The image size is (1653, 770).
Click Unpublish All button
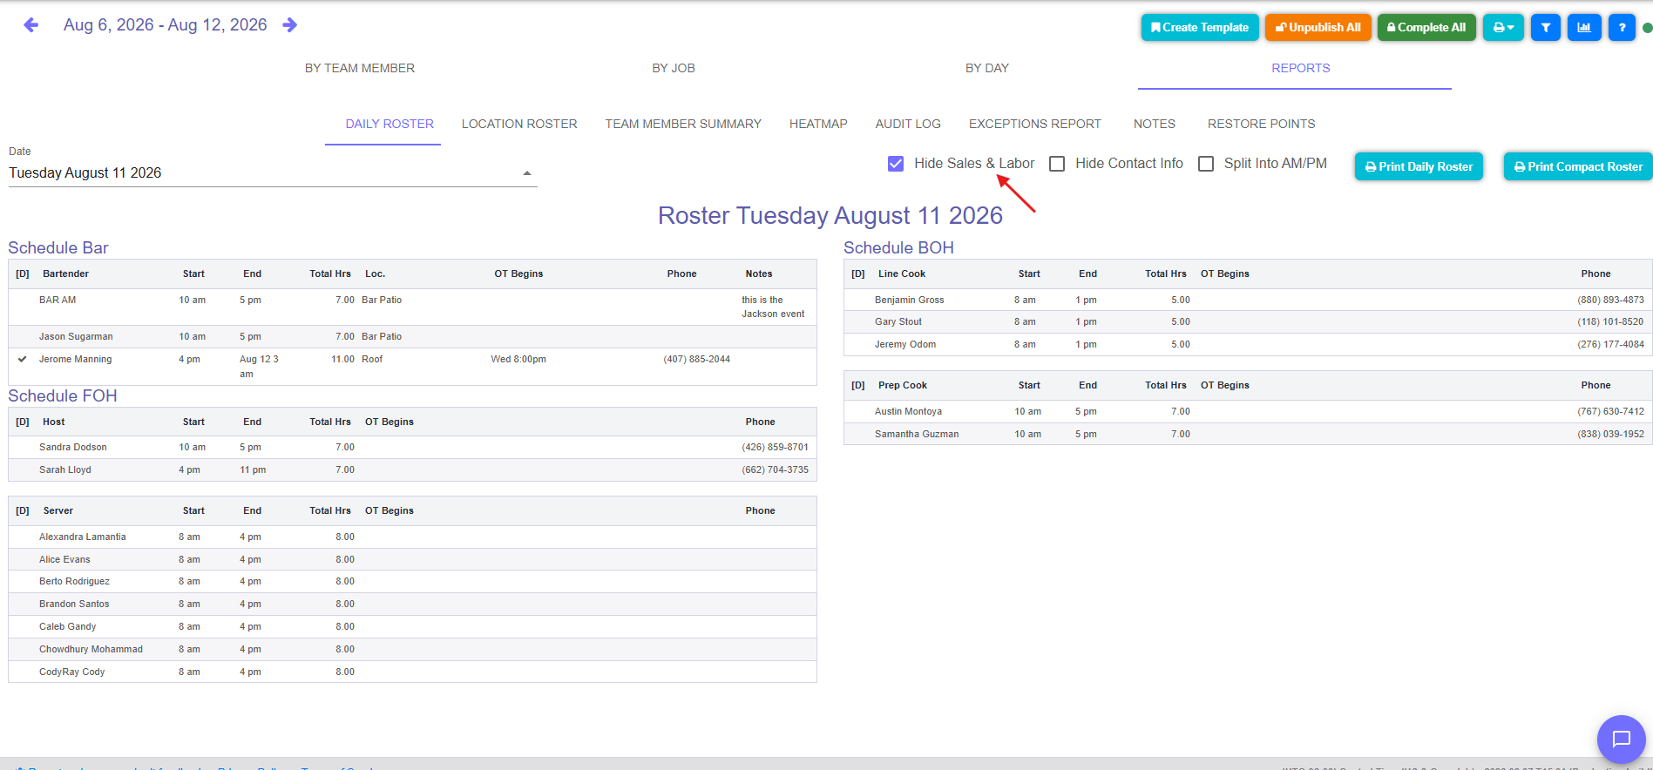(x=1318, y=28)
